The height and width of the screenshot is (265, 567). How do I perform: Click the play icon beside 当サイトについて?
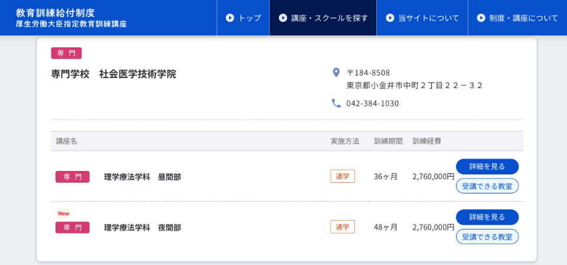tap(390, 18)
